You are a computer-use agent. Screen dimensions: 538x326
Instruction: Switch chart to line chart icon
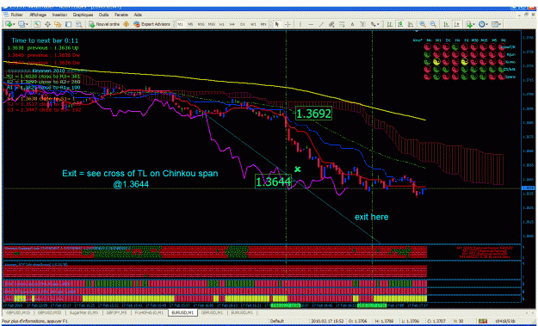(x=411, y=24)
